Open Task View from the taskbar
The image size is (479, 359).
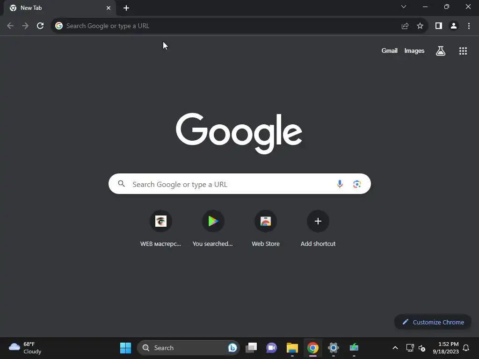click(251, 348)
